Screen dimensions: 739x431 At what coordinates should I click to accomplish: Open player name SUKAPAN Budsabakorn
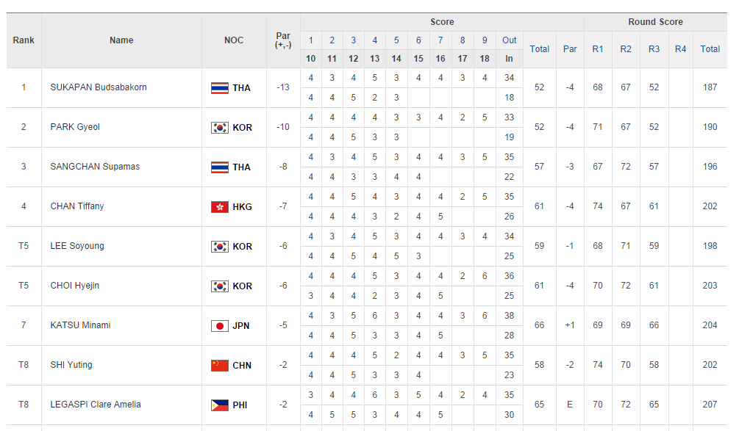(99, 87)
